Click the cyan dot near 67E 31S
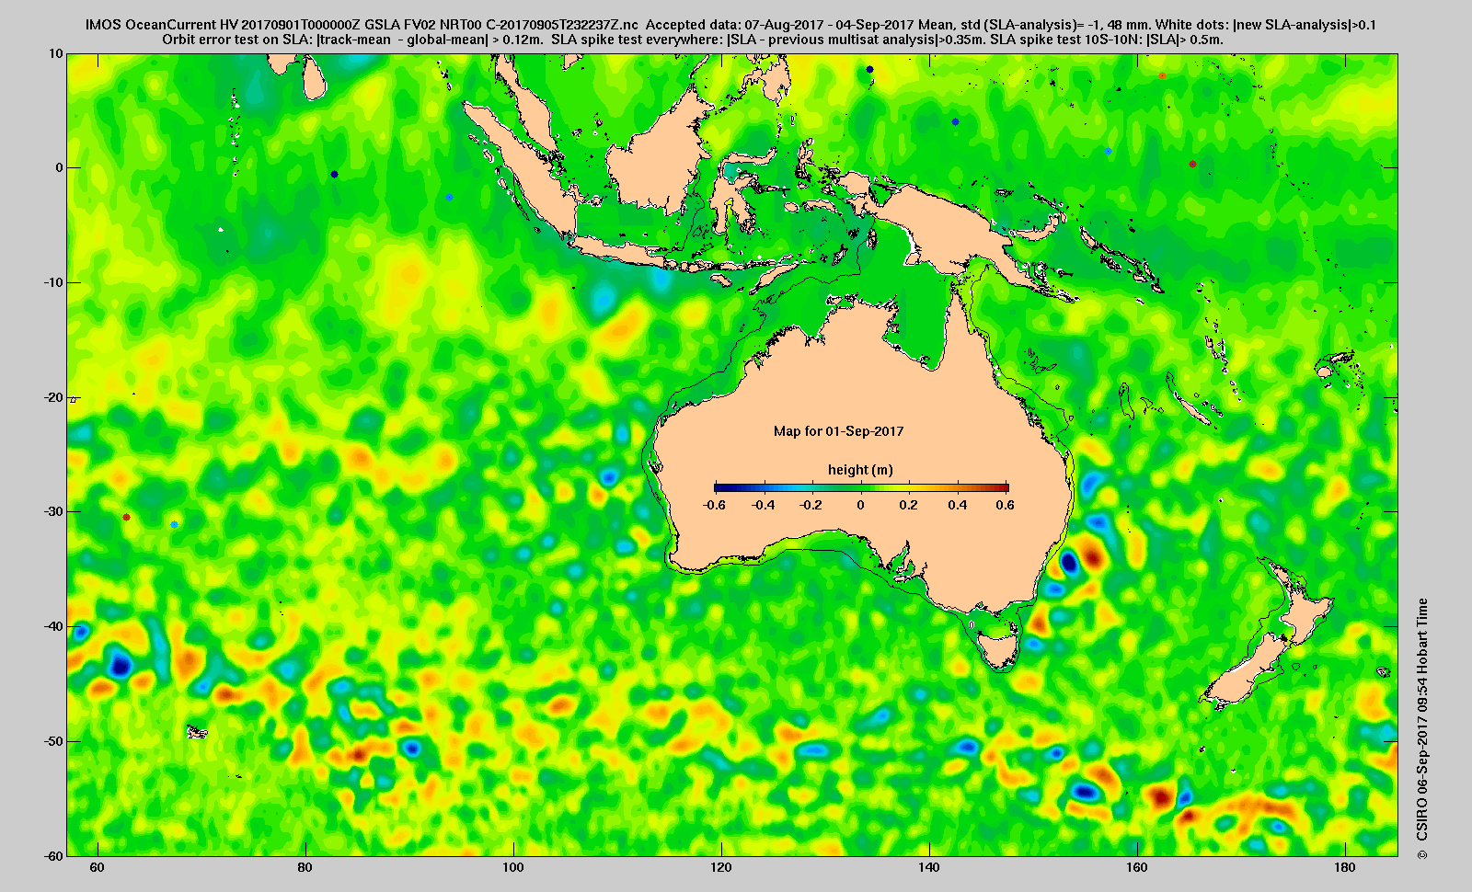Image resolution: width=1472 pixels, height=892 pixels. pos(174,524)
